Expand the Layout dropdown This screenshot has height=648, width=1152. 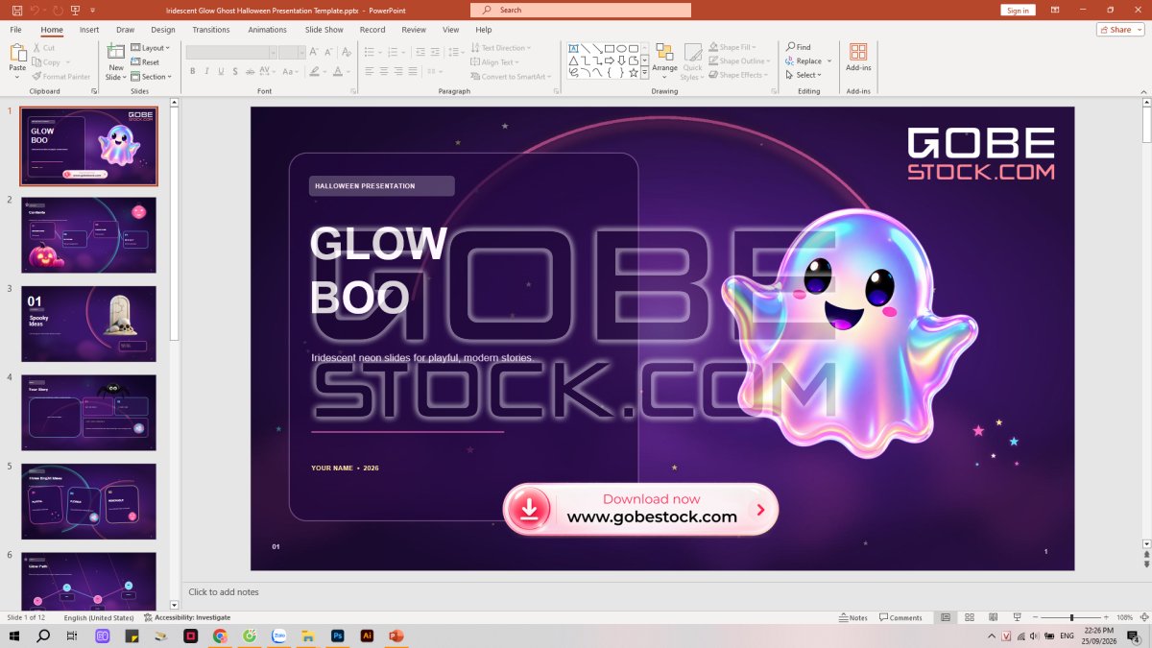[x=149, y=48]
